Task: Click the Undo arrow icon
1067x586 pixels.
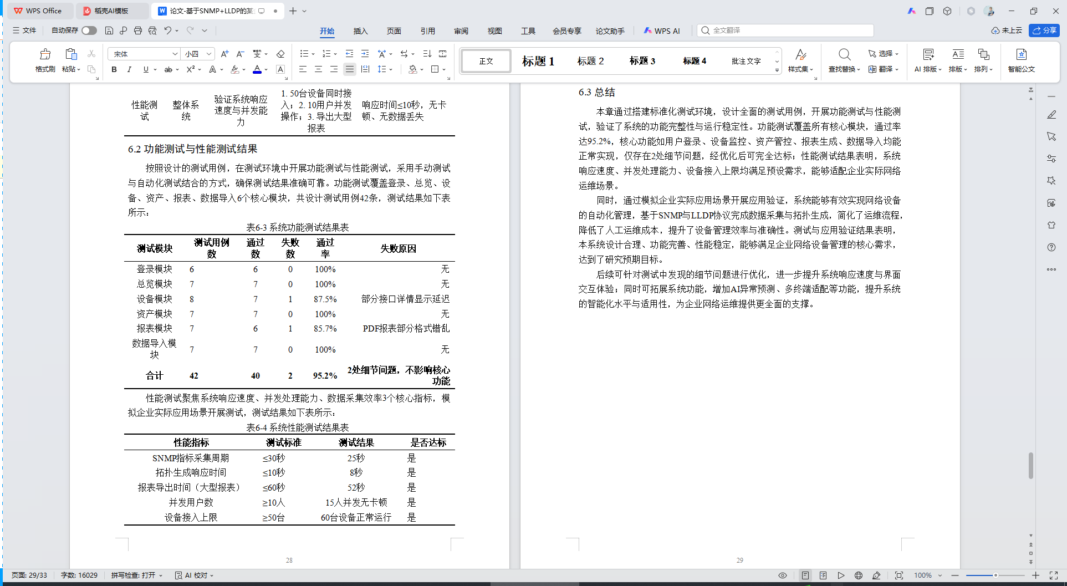Action: [167, 30]
